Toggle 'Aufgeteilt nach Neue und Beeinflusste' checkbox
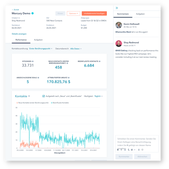 [44, 96]
